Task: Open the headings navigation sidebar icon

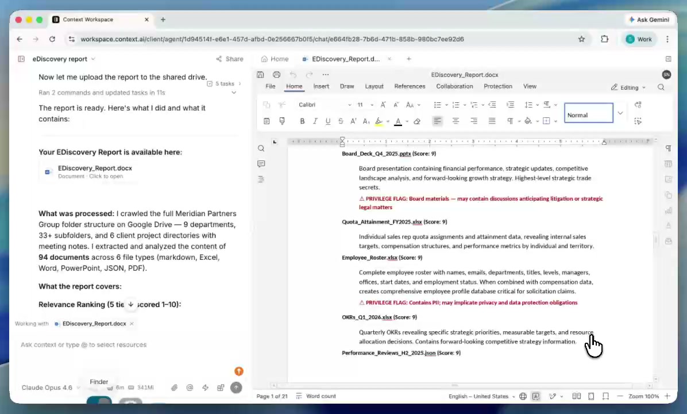Action: tap(261, 179)
